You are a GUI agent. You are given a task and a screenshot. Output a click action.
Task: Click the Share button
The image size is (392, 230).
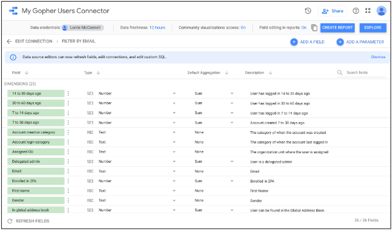pyautogui.click(x=333, y=11)
